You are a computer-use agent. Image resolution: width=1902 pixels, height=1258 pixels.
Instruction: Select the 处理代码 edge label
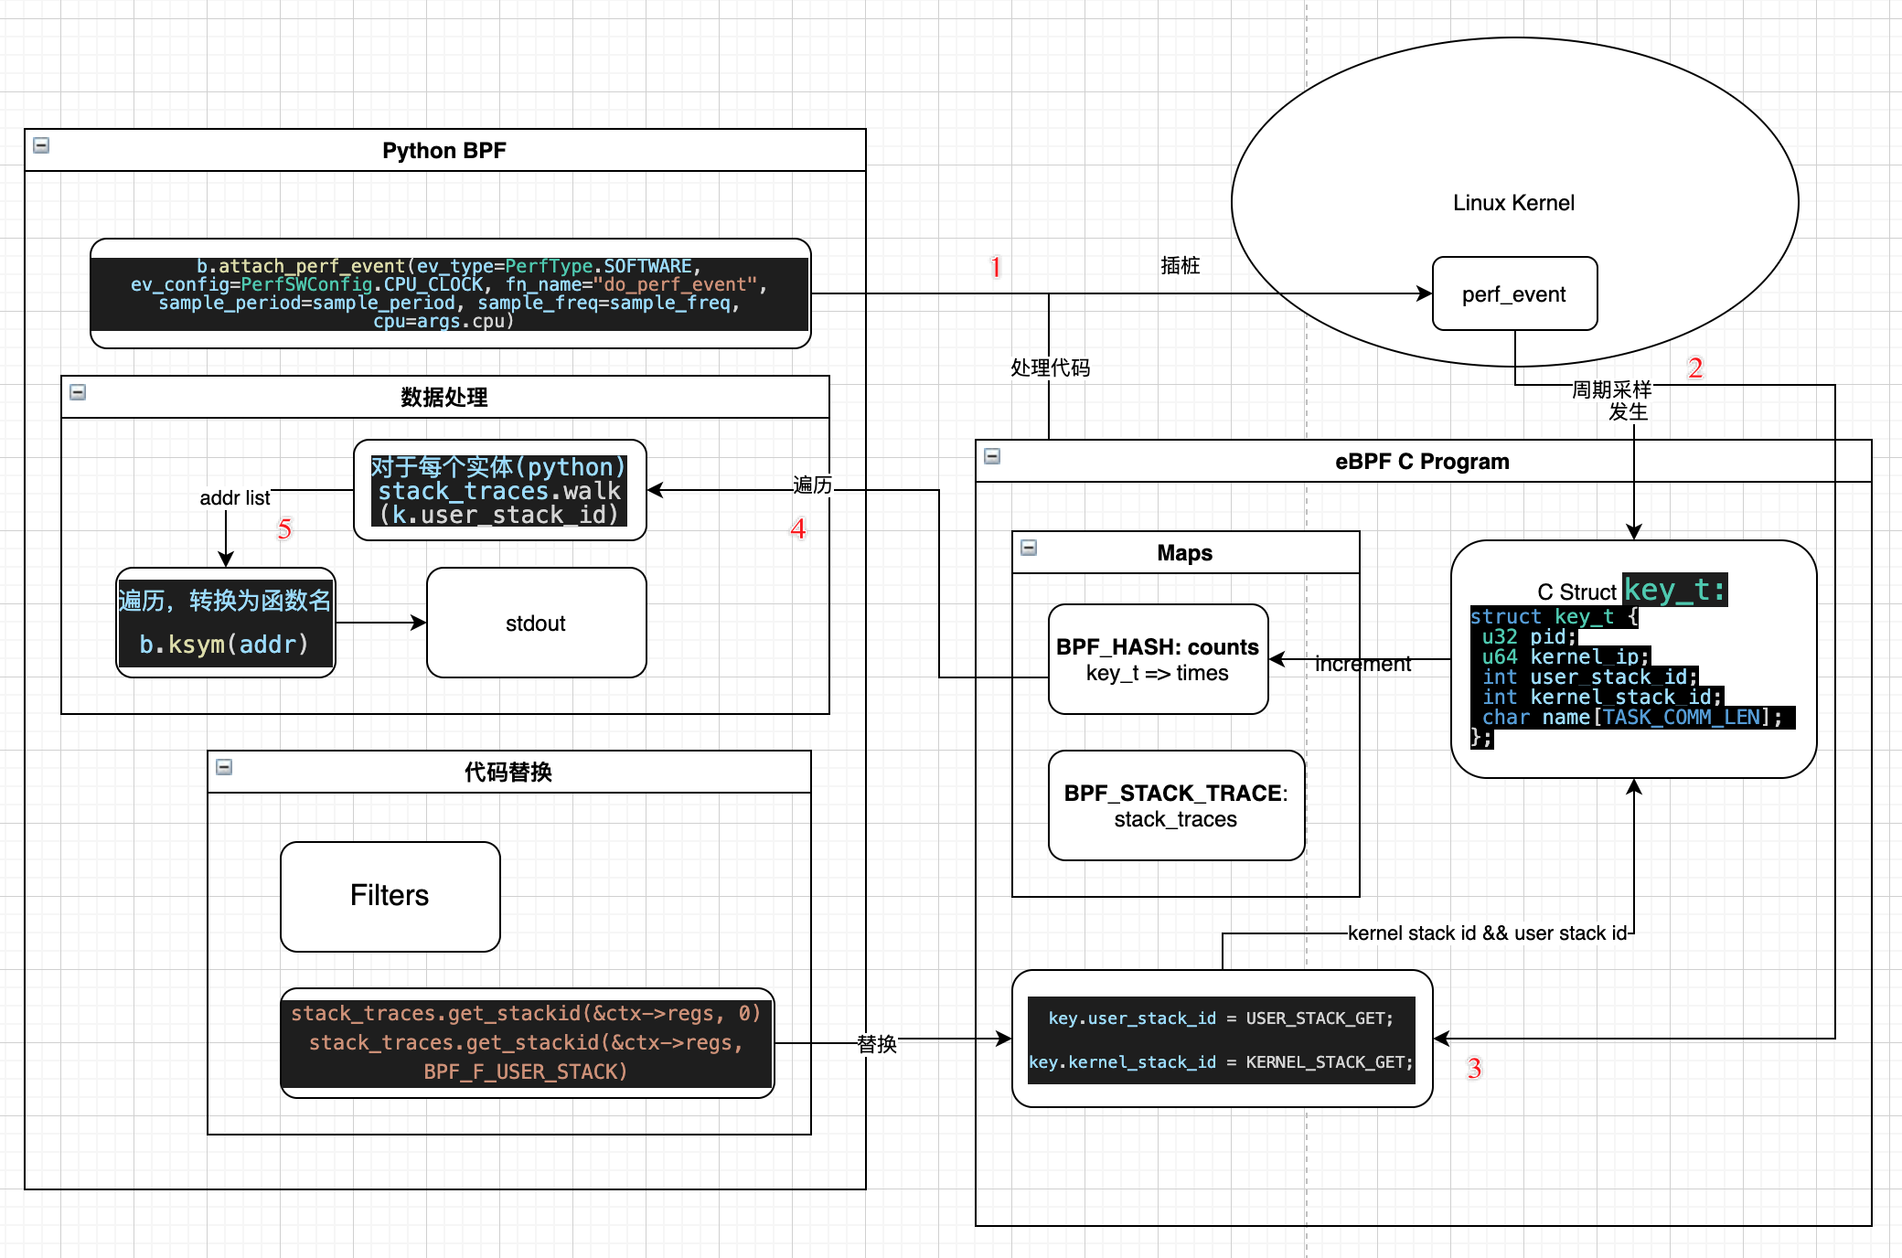(x=1050, y=368)
